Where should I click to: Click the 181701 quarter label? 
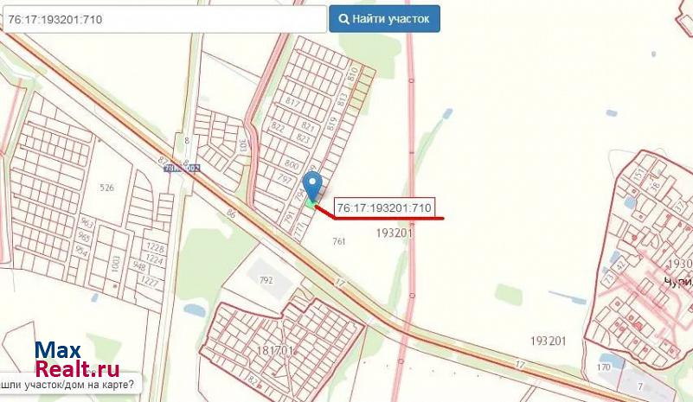click(275, 351)
